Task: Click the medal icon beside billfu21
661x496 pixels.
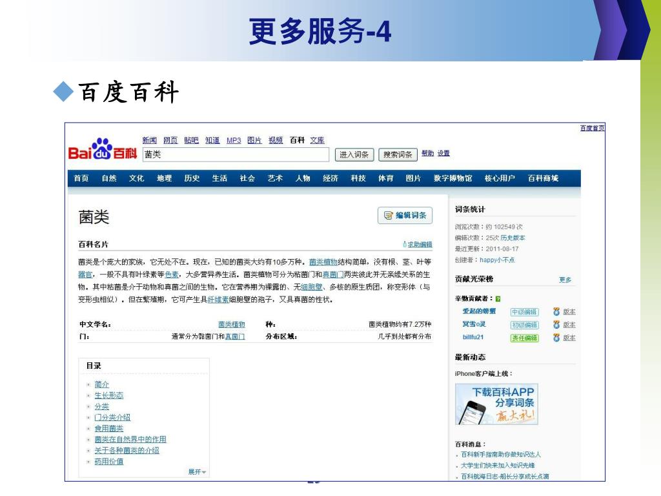Action: tap(556, 338)
